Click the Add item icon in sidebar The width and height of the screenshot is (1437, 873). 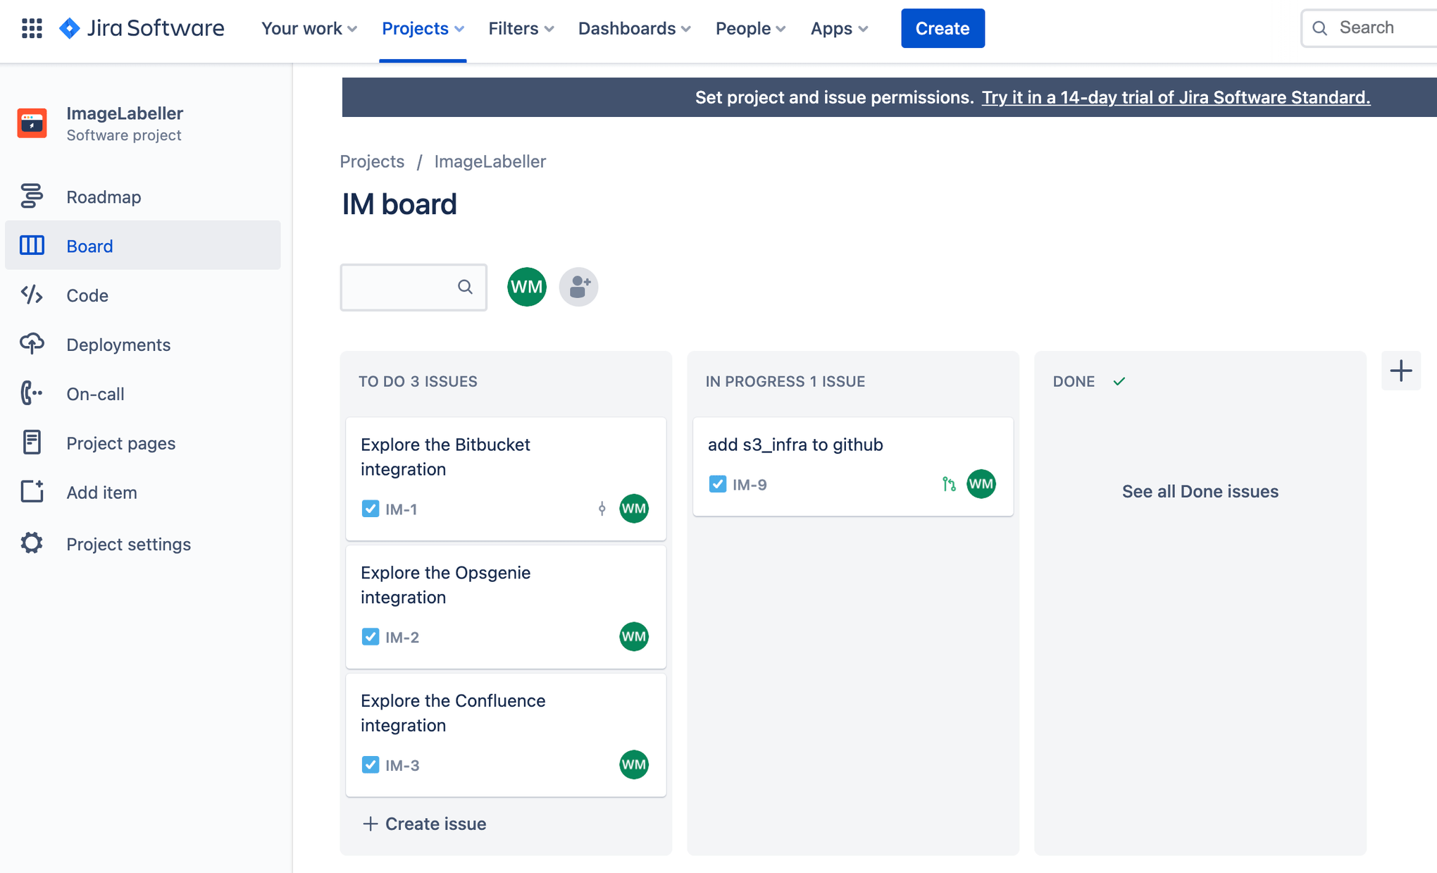pos(32,491)
